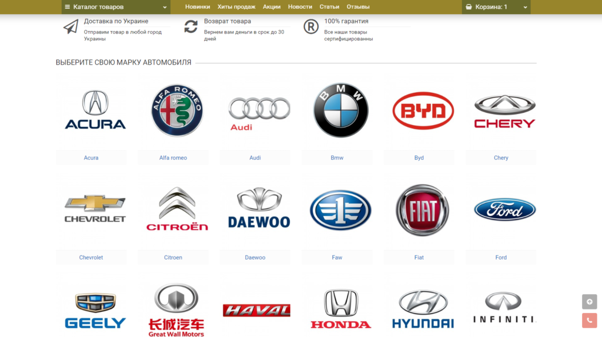This screenshot has height=337, width=602.
Task: Choose the Audi rings logo
Action: pyautogui.click(x=259, y=113)
